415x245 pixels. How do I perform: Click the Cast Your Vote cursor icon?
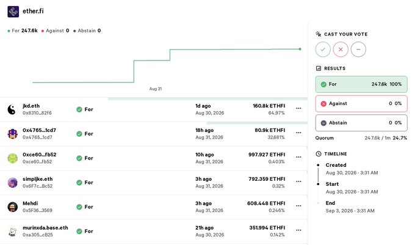click(x=319, y=34)
